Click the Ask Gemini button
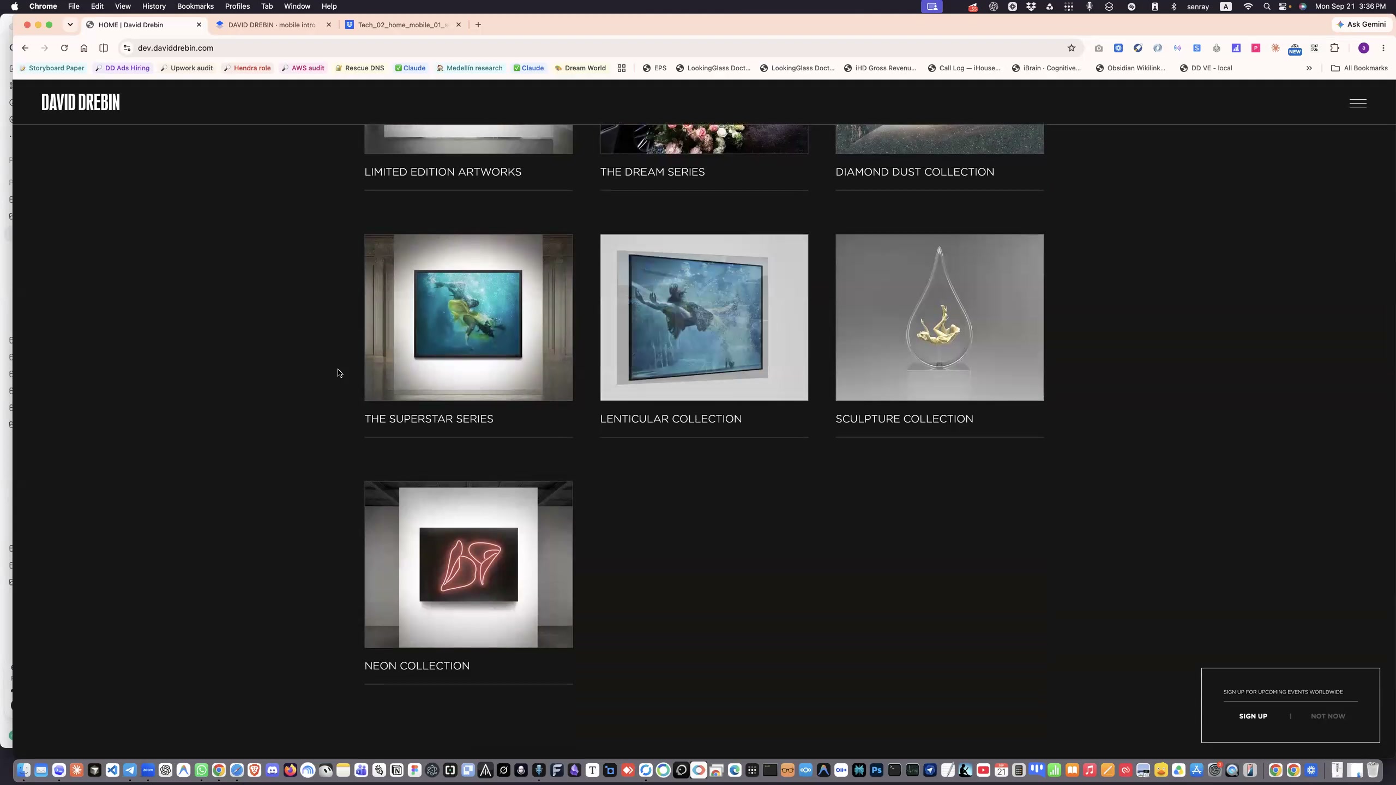Viewport: 1396px width, 785px height. [1361, 25]
